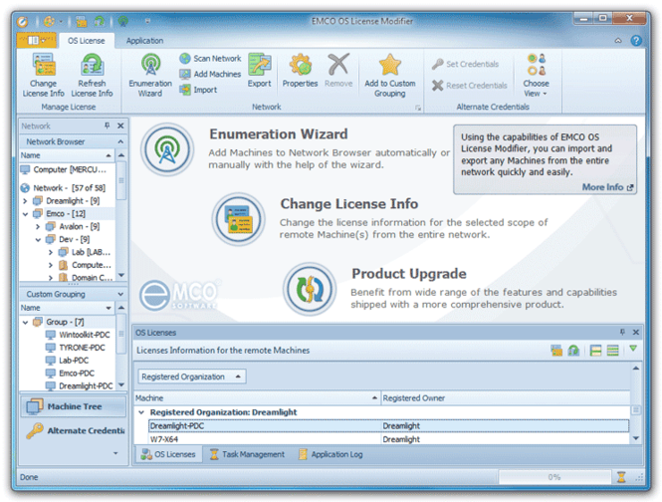Click yellow-green rows layout icon in OS Licenses
The height and width of the screenshot is (502, 662).
595,351
